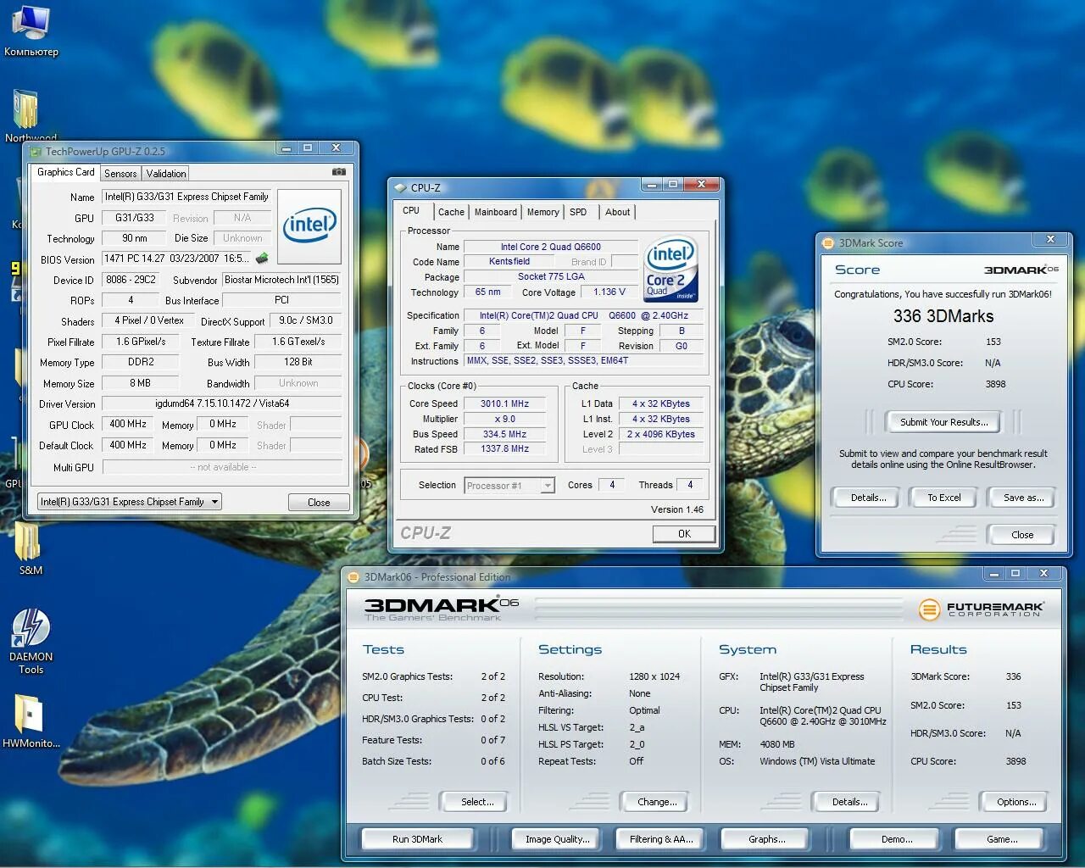Switch to Sensors tab in GPU-Z
This screenshot has width=1085, height=868.
(120, 173)
